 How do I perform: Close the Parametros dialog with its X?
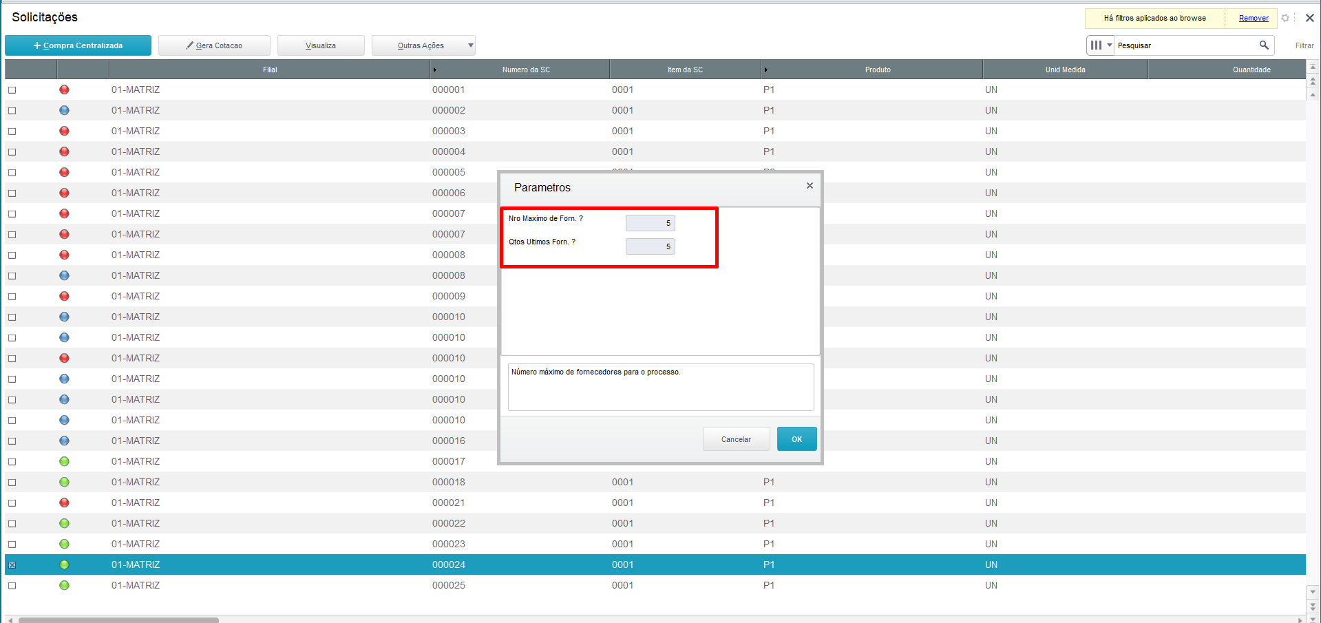(x=810, y=186)
